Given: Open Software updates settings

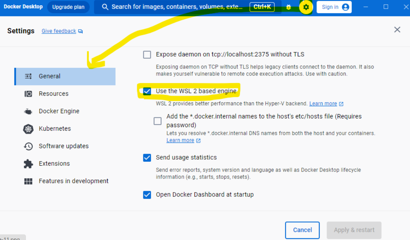Looking at the screenshot, I should [65, 146].
